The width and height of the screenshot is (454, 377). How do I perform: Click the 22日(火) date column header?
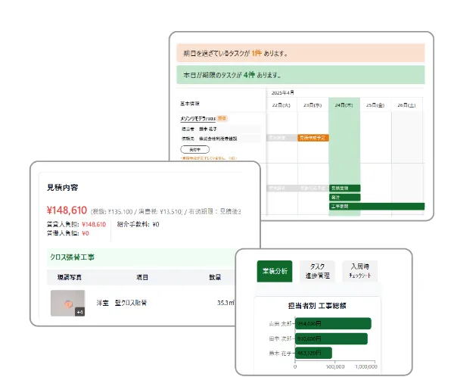click(281, 105)
